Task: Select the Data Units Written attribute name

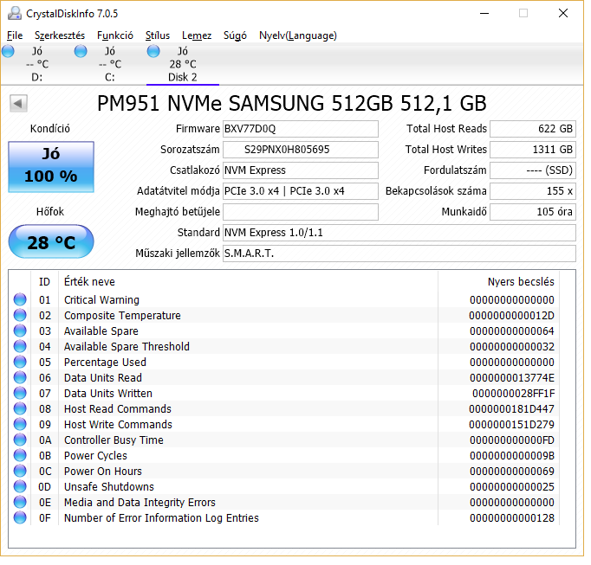Action: point(108,394)
